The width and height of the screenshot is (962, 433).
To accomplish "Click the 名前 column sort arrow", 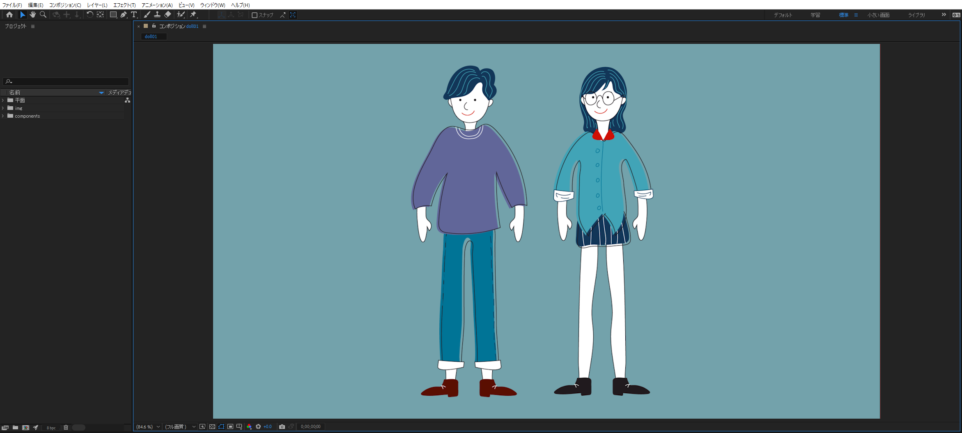I will point(101,92).
